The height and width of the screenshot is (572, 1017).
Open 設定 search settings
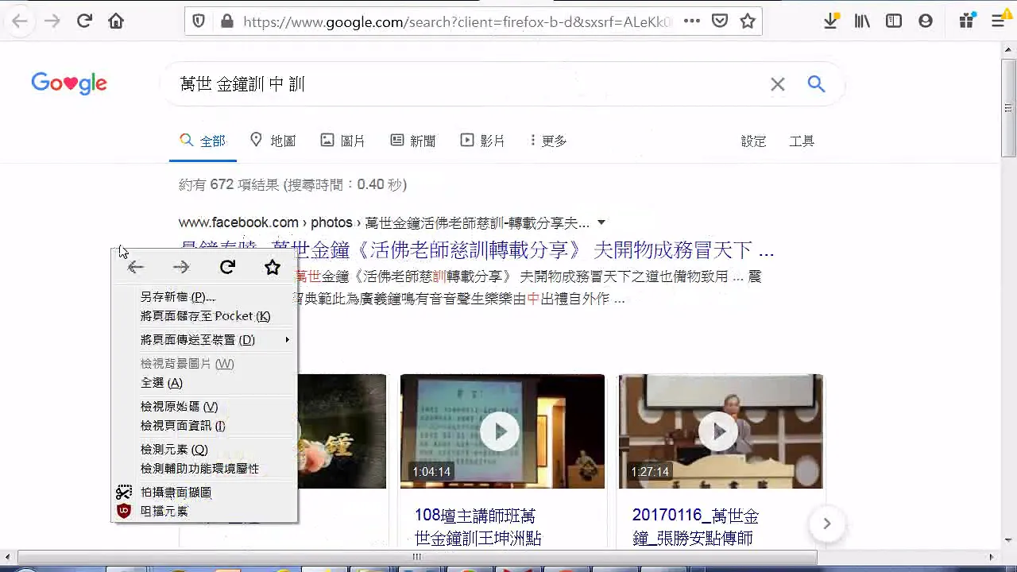[x=753, y=141]
